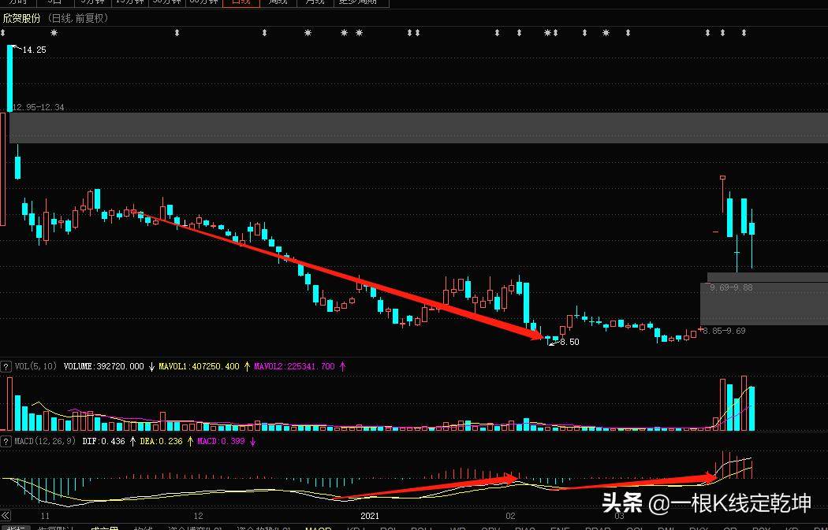
Task: Switch to the 月线 monthly period tab
Action: 315,2
